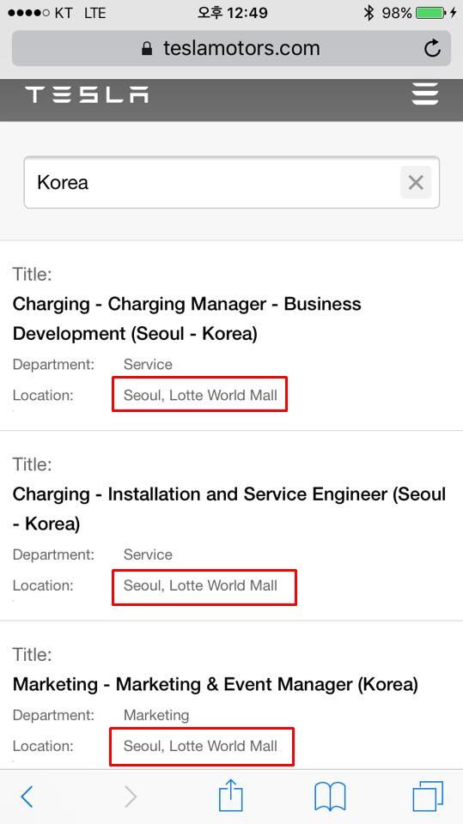Reload the page with refresh icon

[x=432, y=48]
